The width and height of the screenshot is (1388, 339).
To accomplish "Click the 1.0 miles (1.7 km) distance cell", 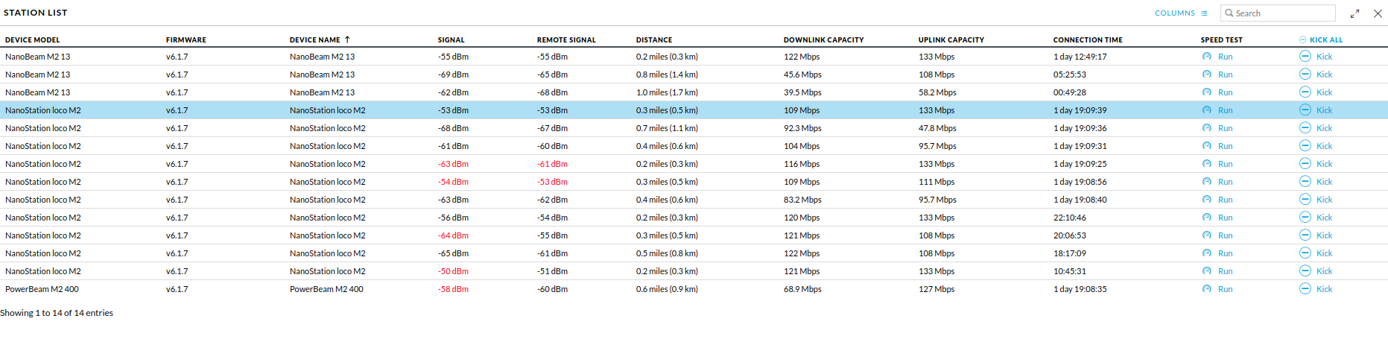I will (x=667, y=92).
